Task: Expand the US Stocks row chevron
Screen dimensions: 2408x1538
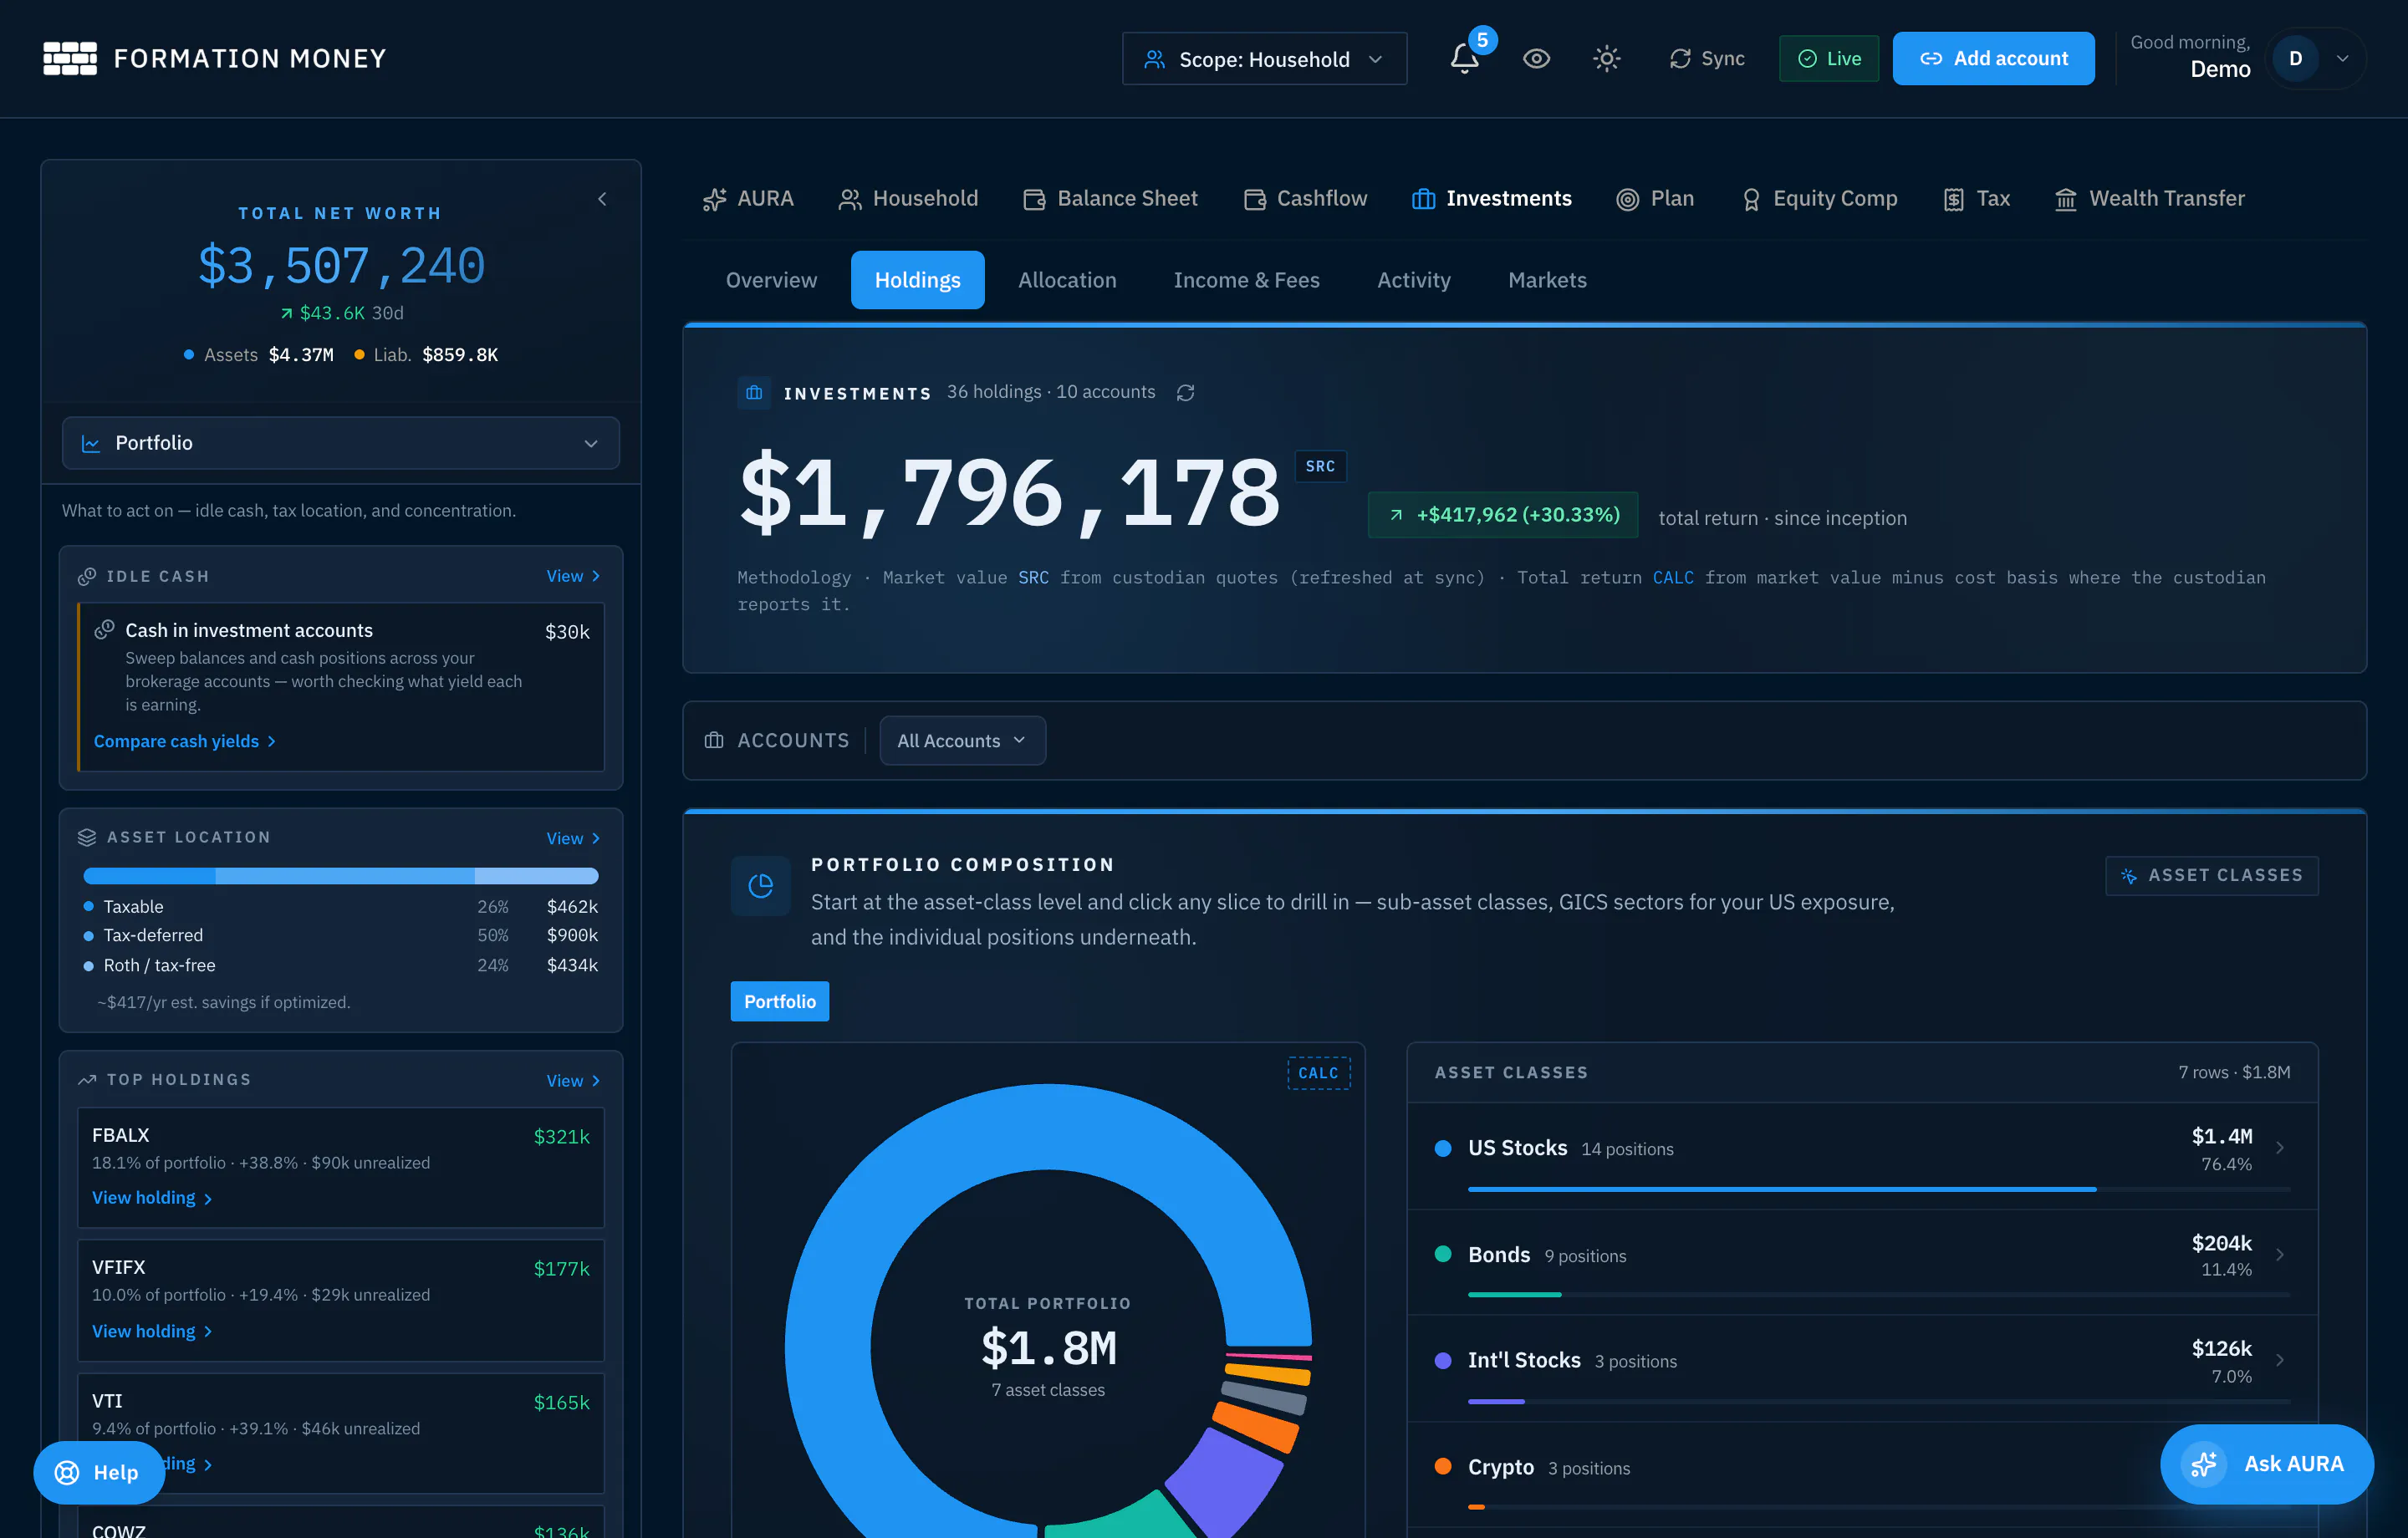Action: pyautogui.click(x=2280, y=1148)
